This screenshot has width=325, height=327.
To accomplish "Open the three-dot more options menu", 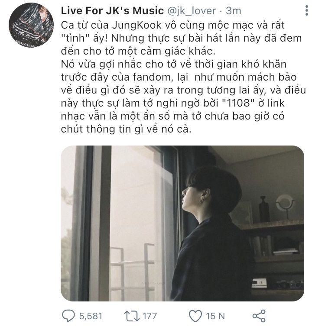I will [306, 10].
